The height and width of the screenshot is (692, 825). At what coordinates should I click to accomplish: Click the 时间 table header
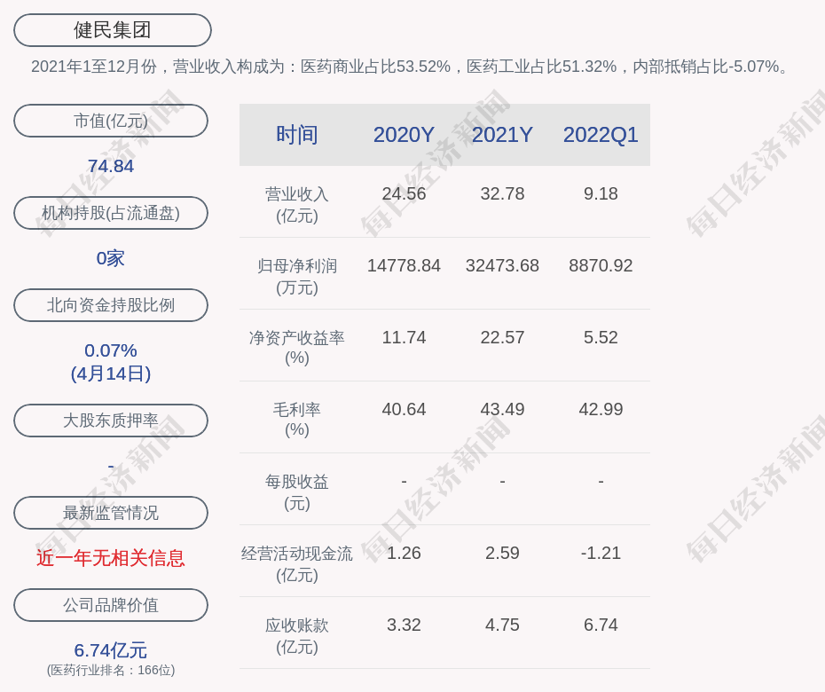297,135
